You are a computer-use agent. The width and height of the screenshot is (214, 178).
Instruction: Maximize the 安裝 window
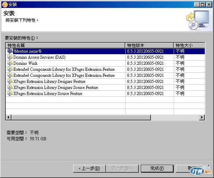[202, 5]
